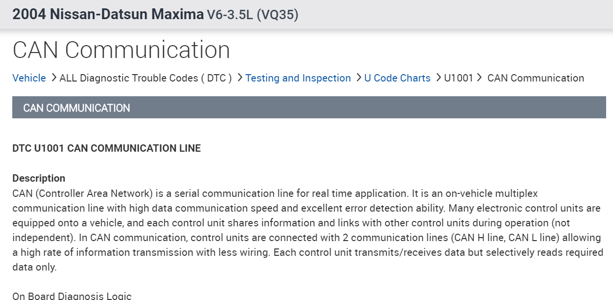Click the On Board Diagnosis Logic heading
613x300 pixels.
[72, 296]
